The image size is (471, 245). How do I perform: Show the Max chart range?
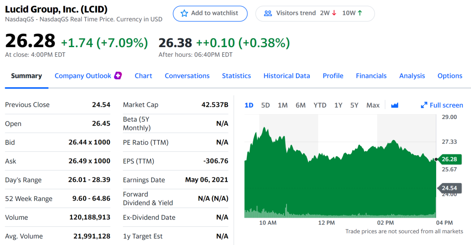(x=373, y=105)
